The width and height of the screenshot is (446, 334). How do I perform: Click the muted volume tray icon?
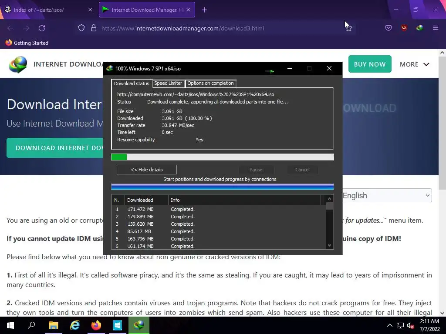point(410,325)
